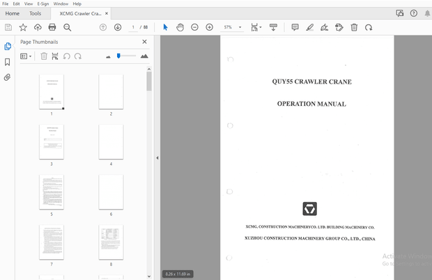
Task: Open the Find text magnifier
Action: coord(67,27)
